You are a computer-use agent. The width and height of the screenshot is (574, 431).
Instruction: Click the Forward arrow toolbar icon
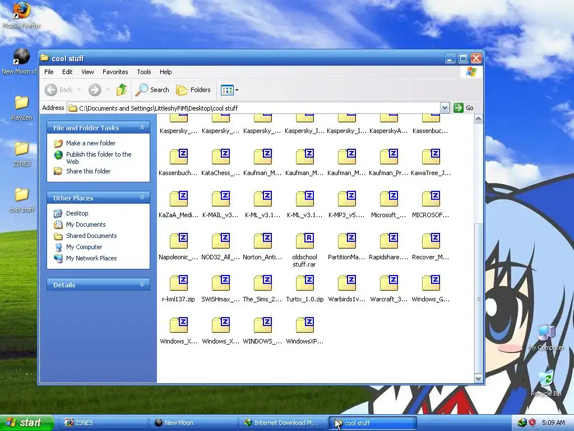[x=94, y=90]
